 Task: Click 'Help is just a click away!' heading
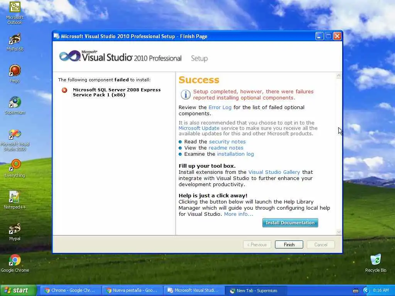(x=213, y=195)
